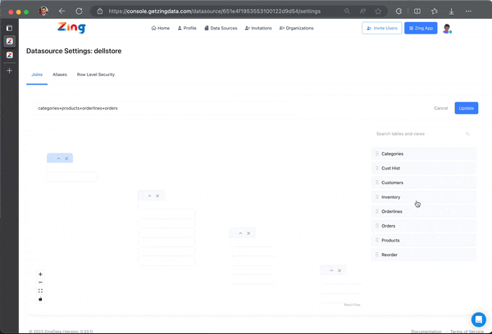Image resolution: width=492 pixels, height=334 pixels.
Task: Select the first Zing tab in sidebar
Action: (9, 42)
